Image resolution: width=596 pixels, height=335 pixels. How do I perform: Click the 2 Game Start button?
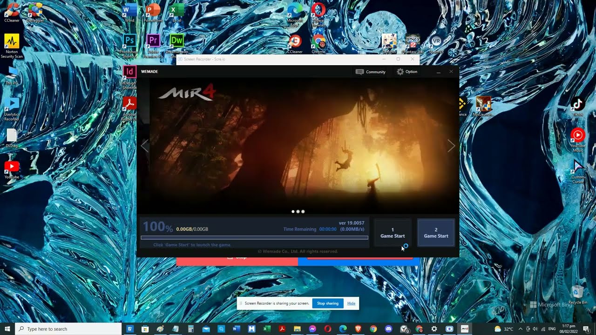436,233
